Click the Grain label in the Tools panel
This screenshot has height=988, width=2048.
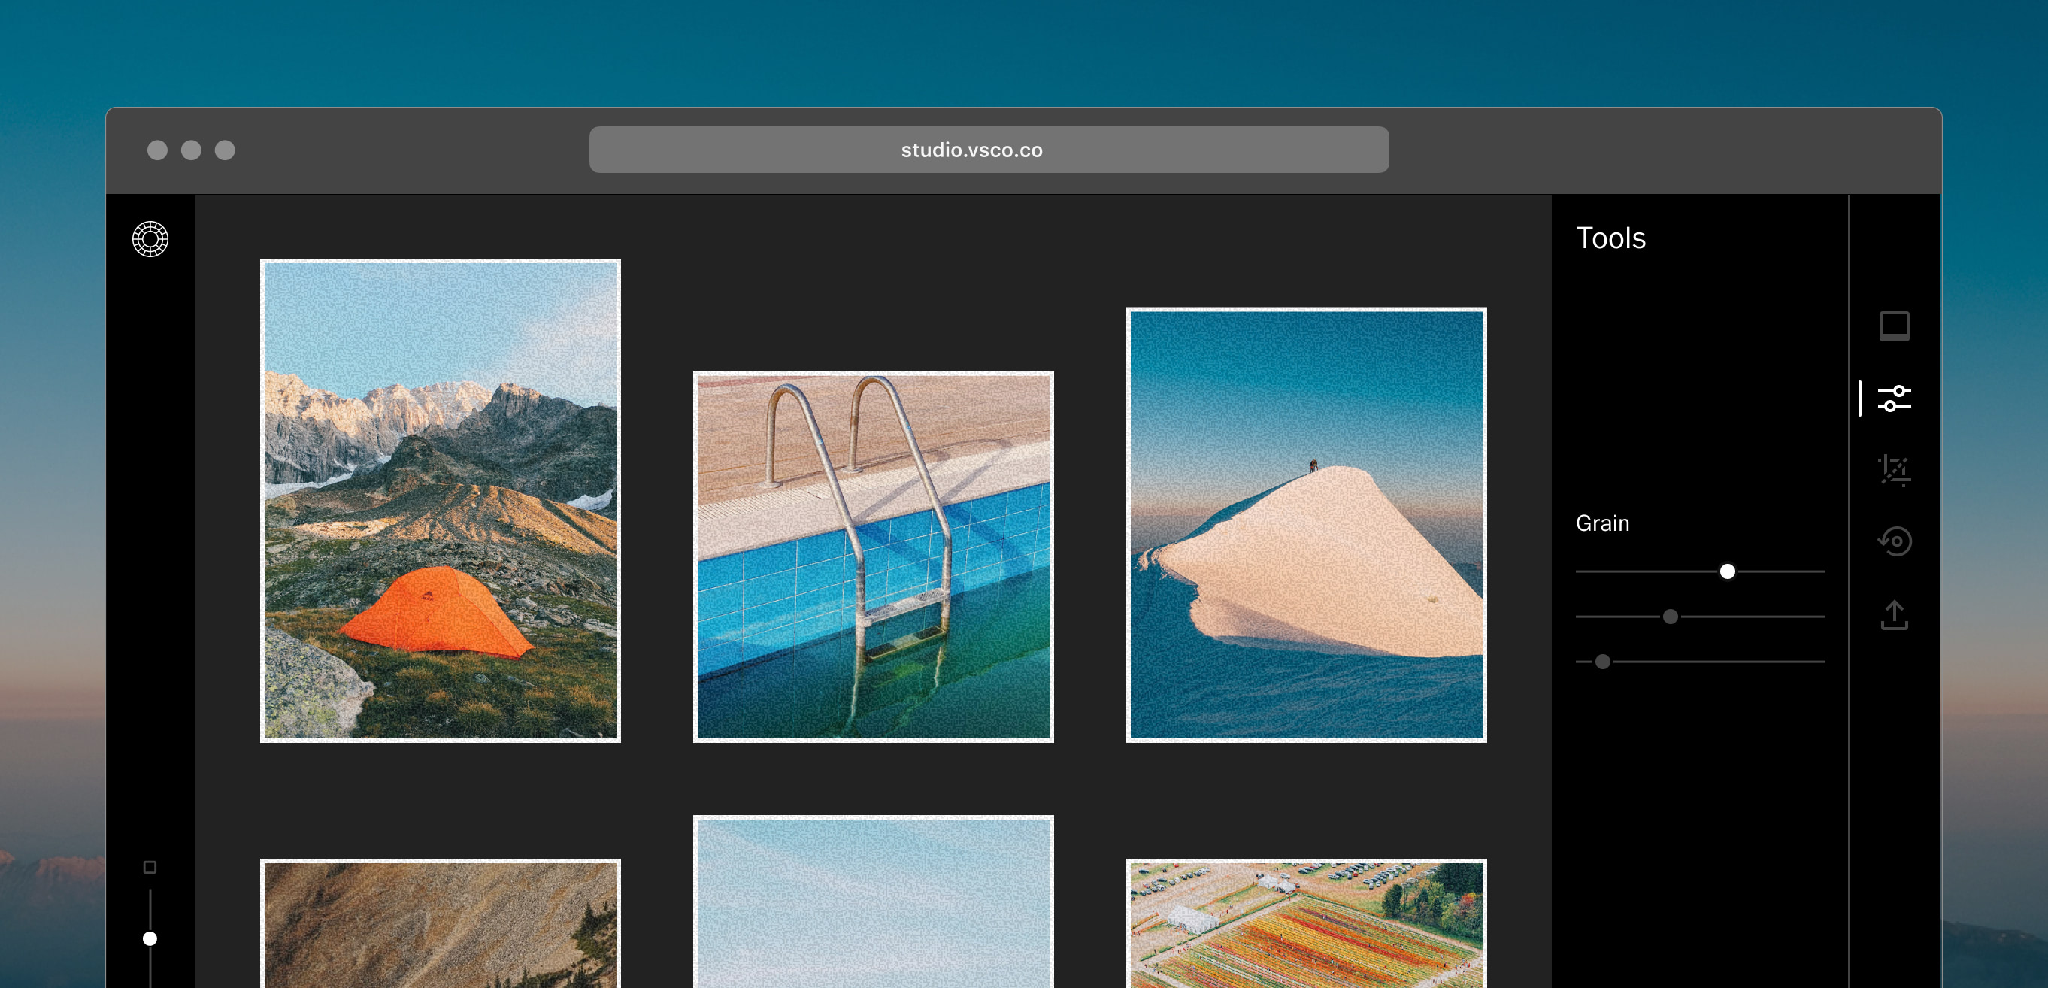pyautogui.click(x=1602, y=523)
